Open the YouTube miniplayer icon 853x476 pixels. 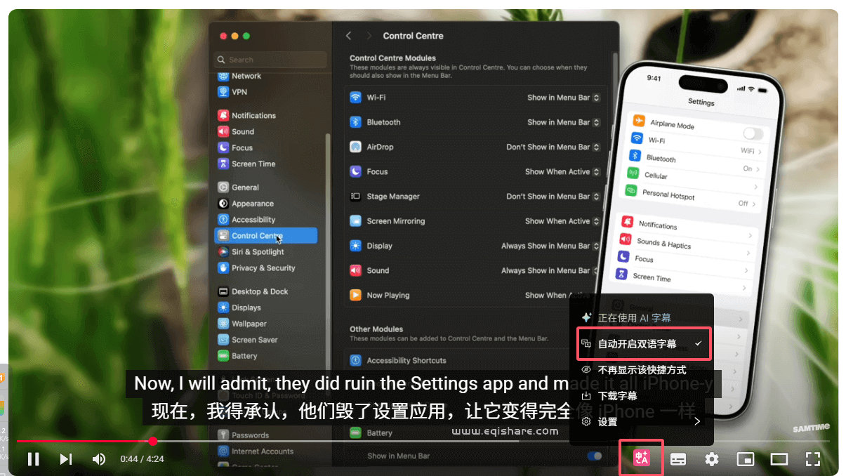coord(746,458)
